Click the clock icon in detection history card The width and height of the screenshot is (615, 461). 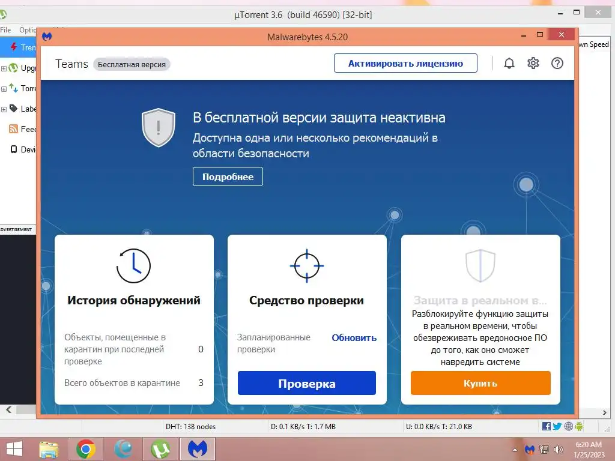134,266
